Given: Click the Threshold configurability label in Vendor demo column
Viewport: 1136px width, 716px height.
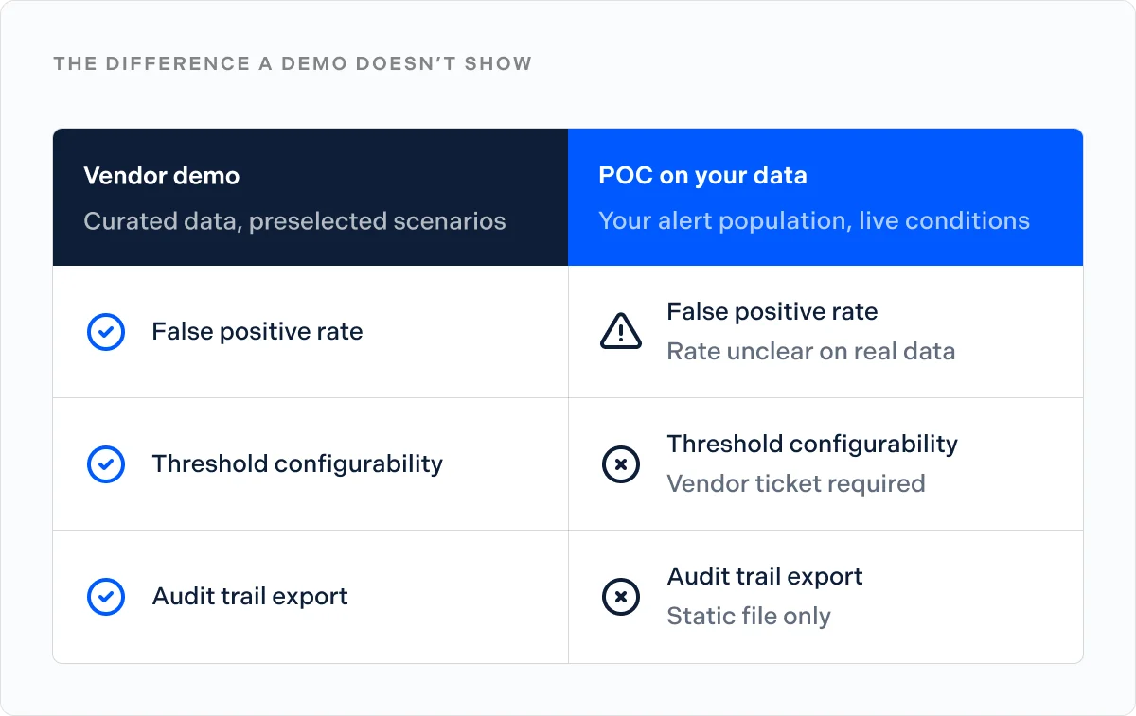Looking at the screenshot, I should coord(297,464).
